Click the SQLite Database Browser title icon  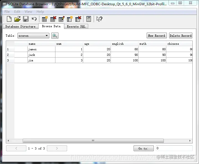pyautogui.click(x=4, y=4)
